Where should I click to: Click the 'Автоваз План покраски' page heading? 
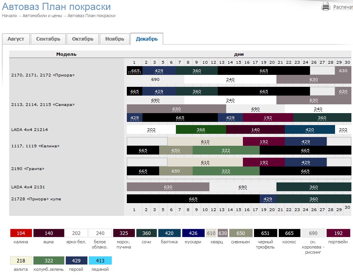56,7
